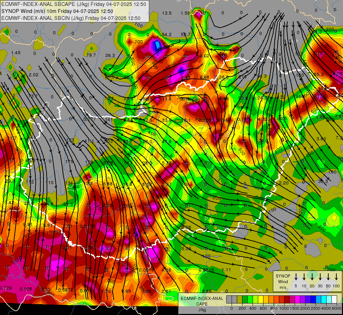
Task: Click the wind arrow above the 20 m/s label
Action: coord(312,277)
